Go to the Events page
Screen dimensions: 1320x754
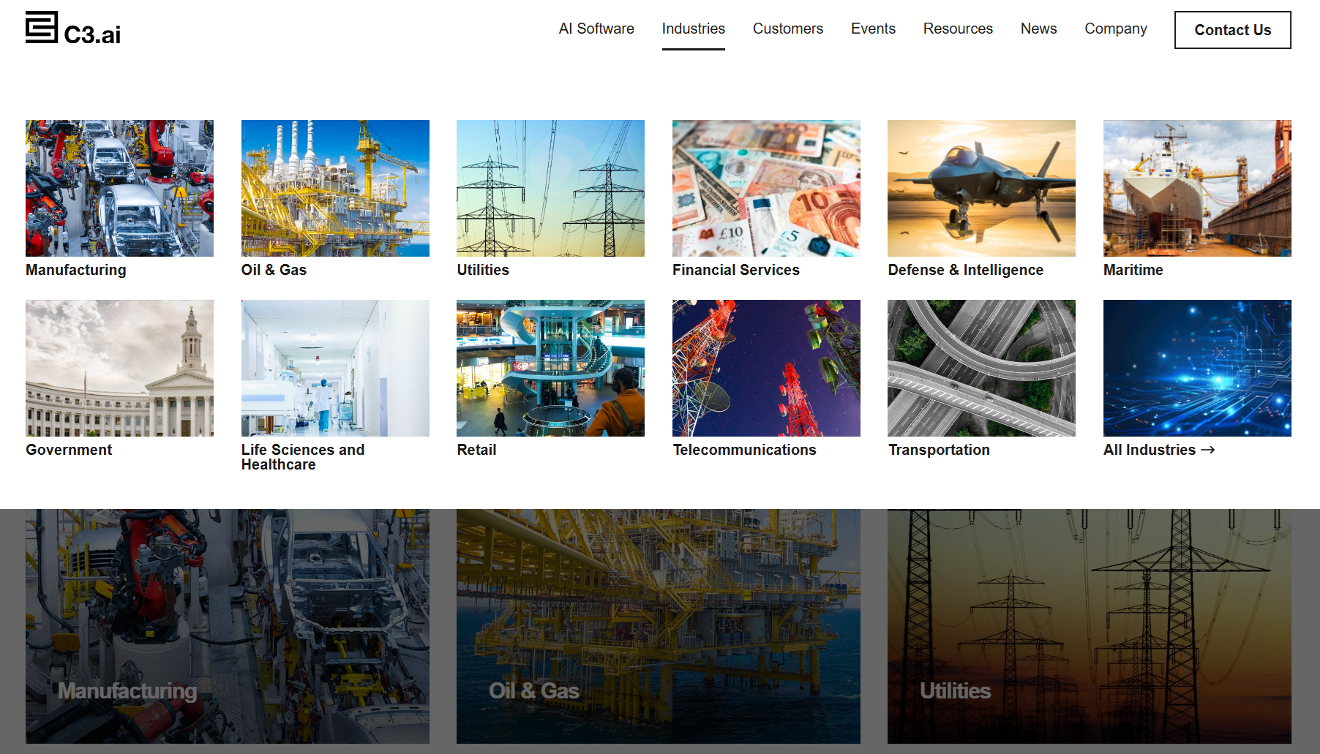pos(872,29)
